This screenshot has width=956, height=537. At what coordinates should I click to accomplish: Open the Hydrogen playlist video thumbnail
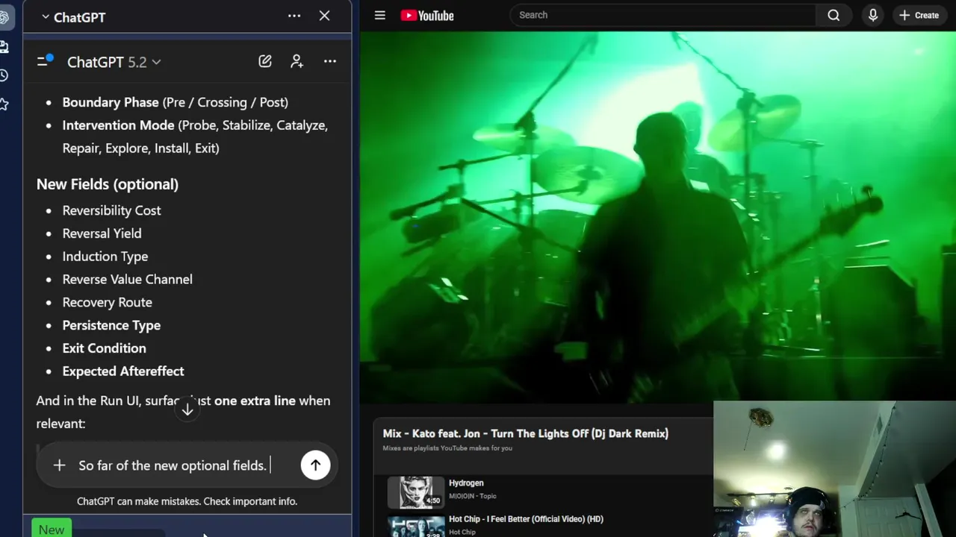point(416,492)
